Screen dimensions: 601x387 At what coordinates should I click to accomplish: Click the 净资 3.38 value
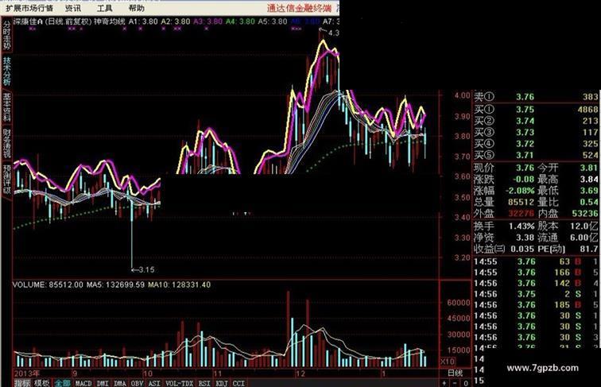pos(525,238)
